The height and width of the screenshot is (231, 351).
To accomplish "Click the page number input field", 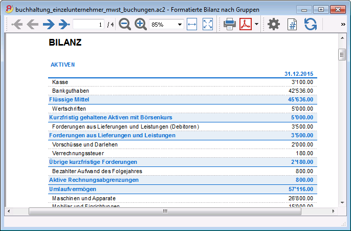I will [x=89, y=24].
